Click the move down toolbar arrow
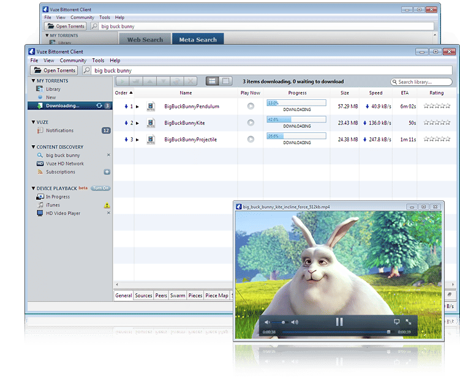The width and height of the screenshot is (460, 381). (x=163, y=81)
